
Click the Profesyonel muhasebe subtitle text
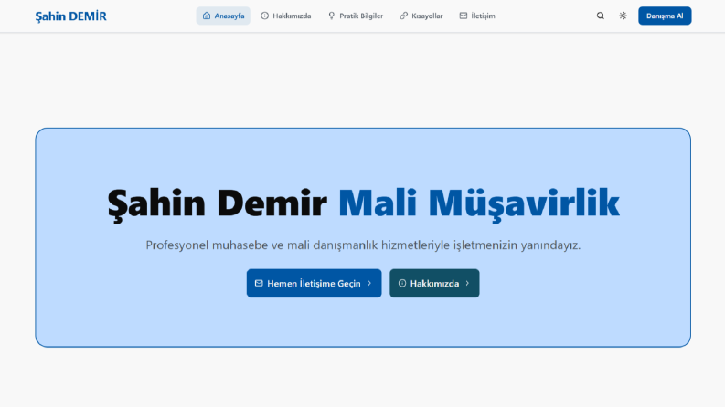363,245
